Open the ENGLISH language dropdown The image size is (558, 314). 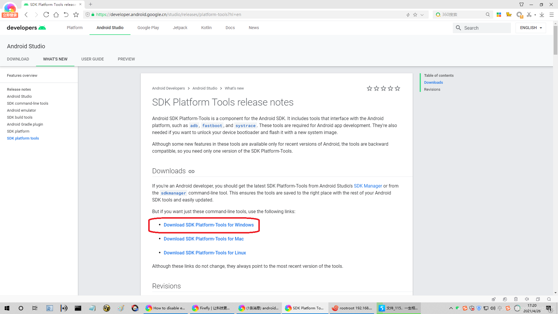(x=531, y=28)
